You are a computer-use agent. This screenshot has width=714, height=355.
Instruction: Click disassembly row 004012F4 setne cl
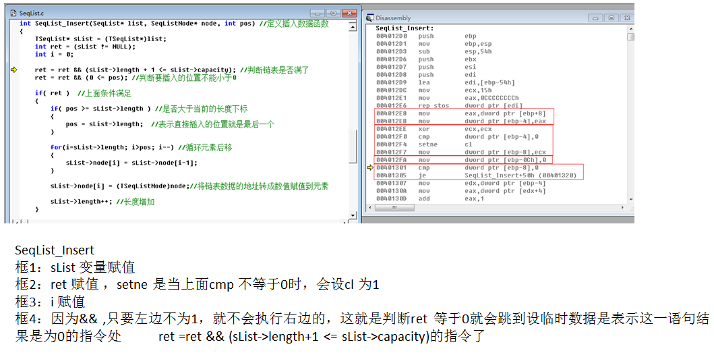click(424, 144)
